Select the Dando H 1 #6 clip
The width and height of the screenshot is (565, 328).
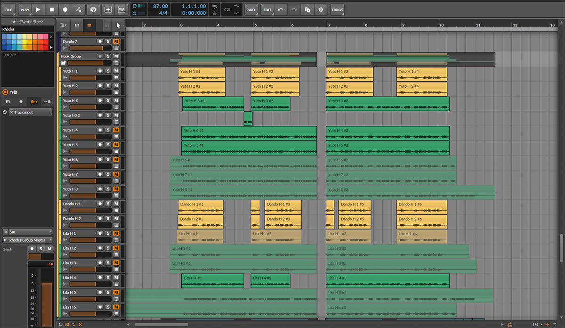[x=422, y=207]
